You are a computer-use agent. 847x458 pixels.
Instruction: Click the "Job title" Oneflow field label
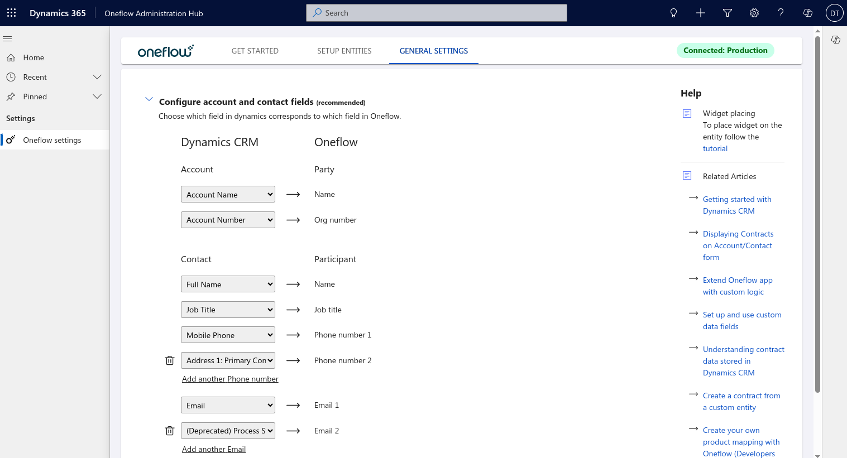[x=328, y=310]
